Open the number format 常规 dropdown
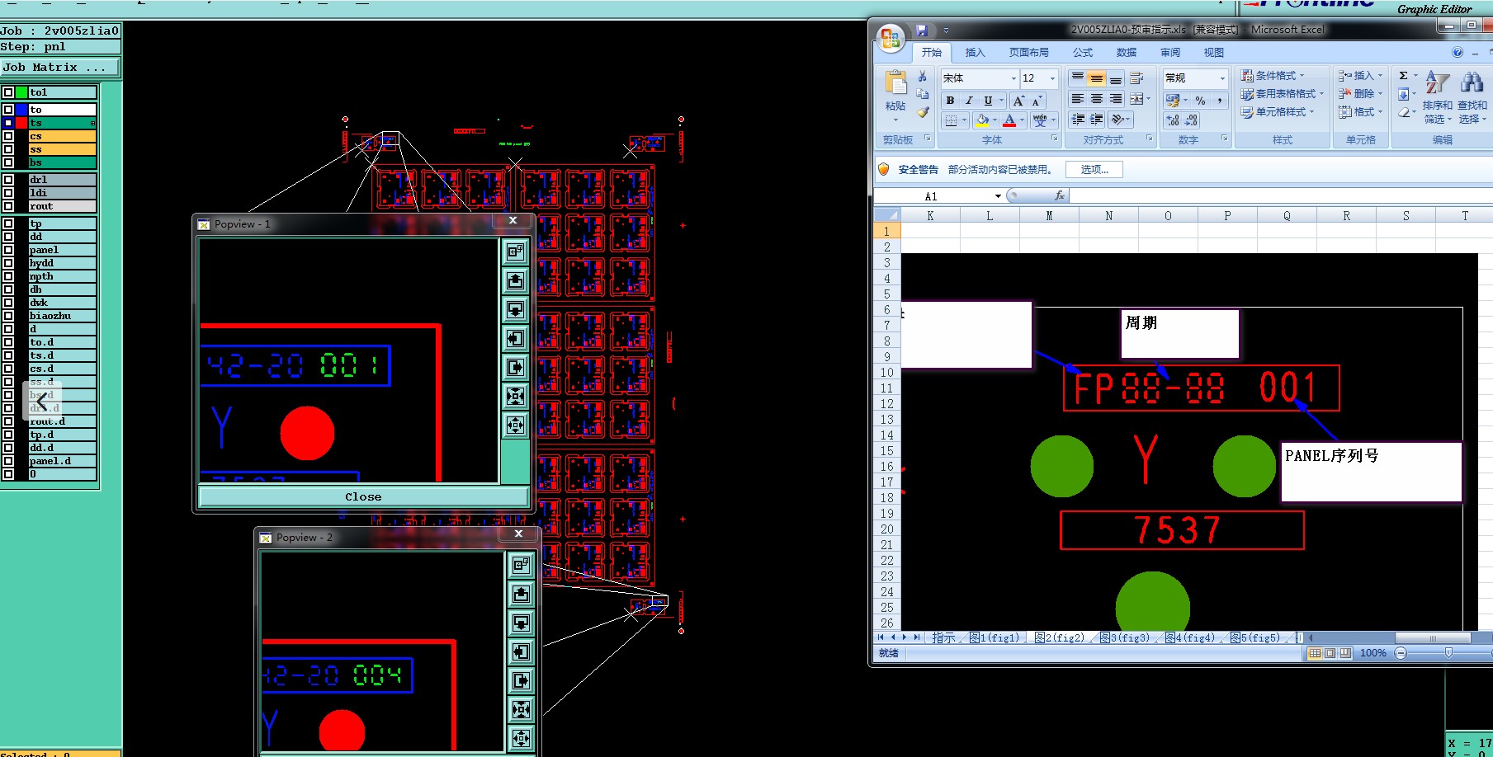 [1222, 78]
